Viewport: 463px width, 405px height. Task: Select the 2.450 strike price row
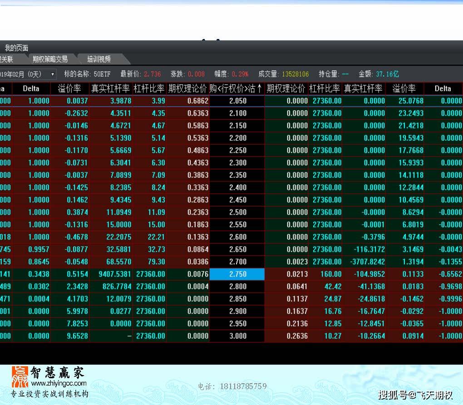click(x=237, y=200)
